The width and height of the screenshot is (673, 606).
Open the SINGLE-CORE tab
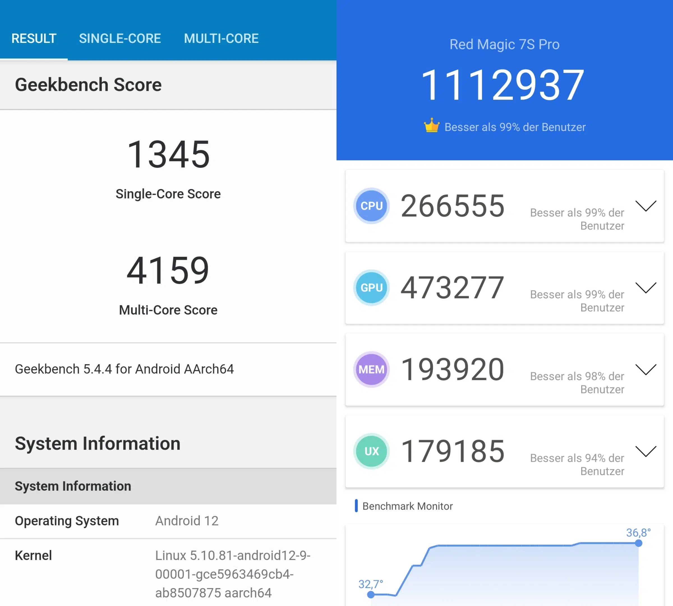click(x=120, y=38)
